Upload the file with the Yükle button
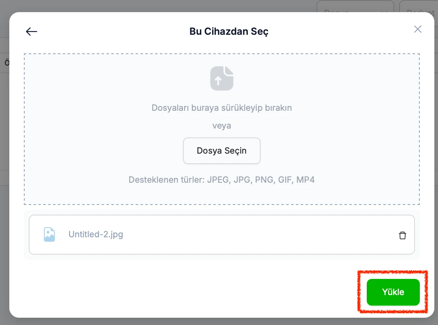 point(393,292)
